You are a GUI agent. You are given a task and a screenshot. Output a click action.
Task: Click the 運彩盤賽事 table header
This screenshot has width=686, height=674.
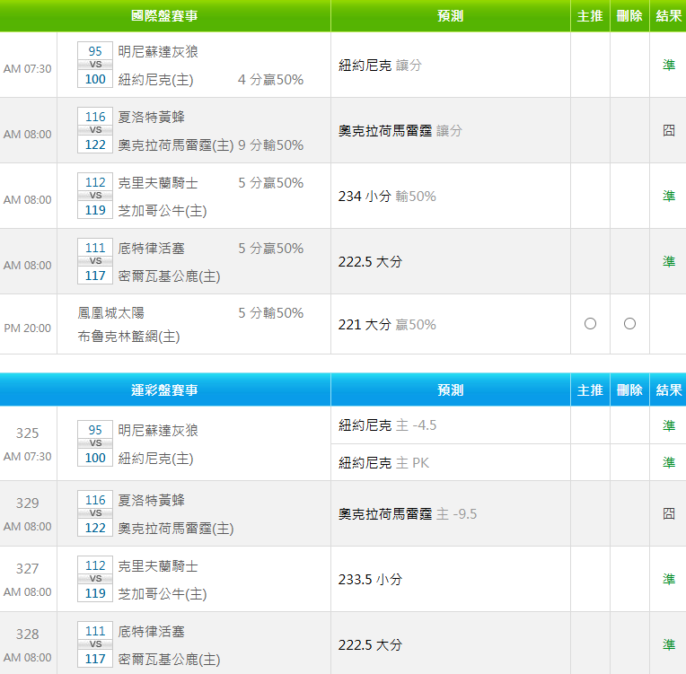[x=164, y=390]
